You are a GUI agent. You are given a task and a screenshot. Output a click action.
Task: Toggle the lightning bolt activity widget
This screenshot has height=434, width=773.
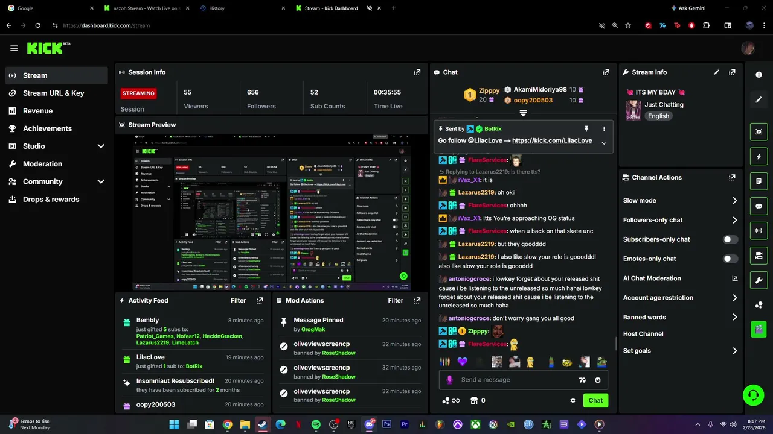(759, 157)
